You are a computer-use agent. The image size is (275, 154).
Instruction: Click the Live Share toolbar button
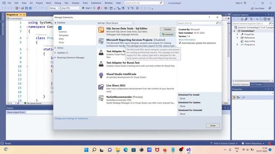(257, 8)
